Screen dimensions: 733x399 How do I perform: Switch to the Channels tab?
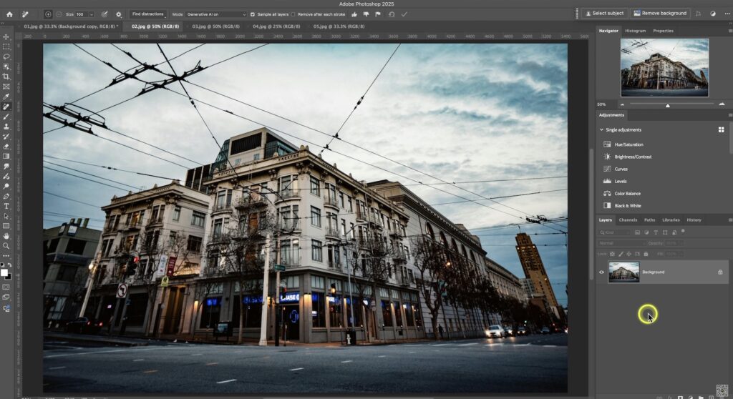[x=628, y=220]
